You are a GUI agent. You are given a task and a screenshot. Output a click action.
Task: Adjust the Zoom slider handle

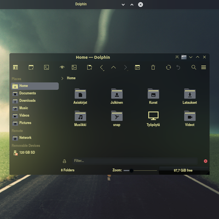[131, 171]
